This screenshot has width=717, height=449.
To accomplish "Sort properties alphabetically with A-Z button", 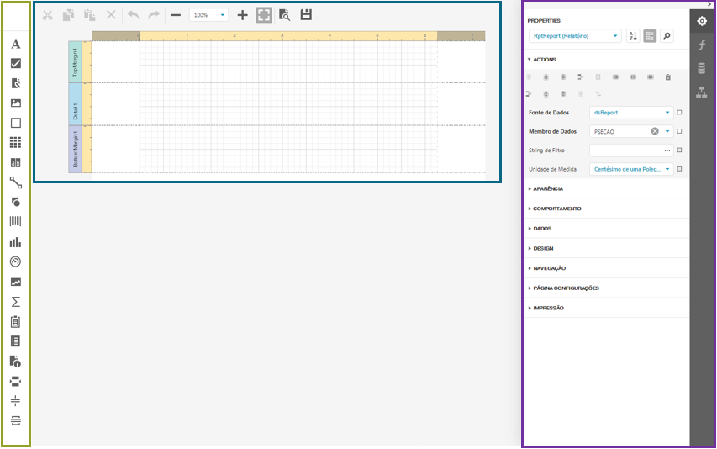I will (633, 35).
